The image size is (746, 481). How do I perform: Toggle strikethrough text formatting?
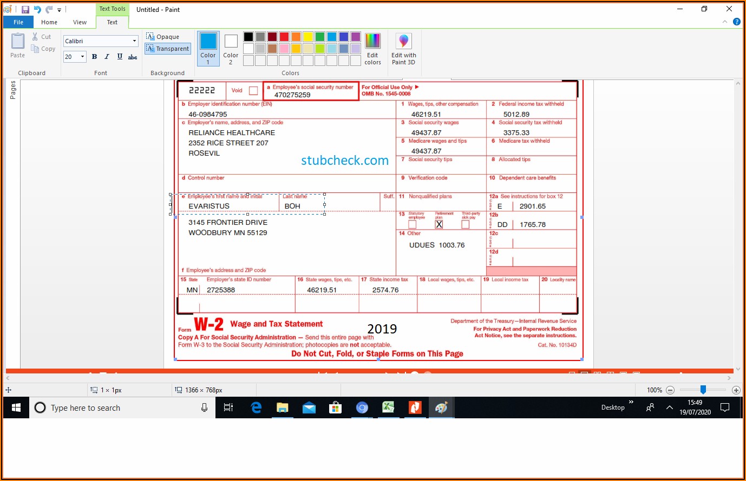pos(133,57)
